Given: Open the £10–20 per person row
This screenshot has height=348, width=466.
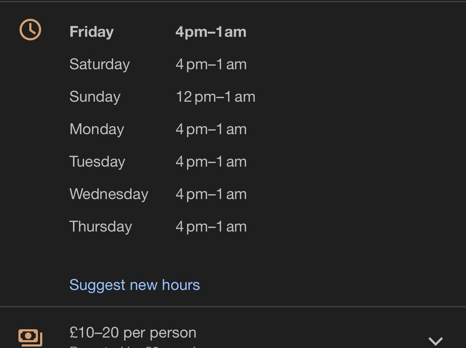Looking at the screenshot, I should [233, 332].
